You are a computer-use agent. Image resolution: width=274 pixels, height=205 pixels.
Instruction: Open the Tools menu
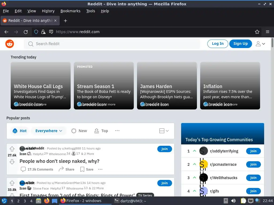91,11
